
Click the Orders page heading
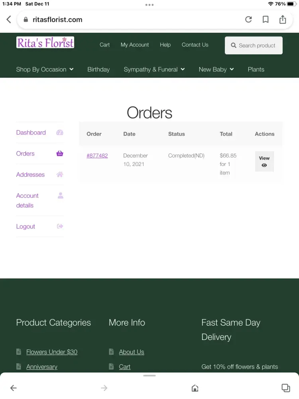pyautogui.click(x=149, y=113)
